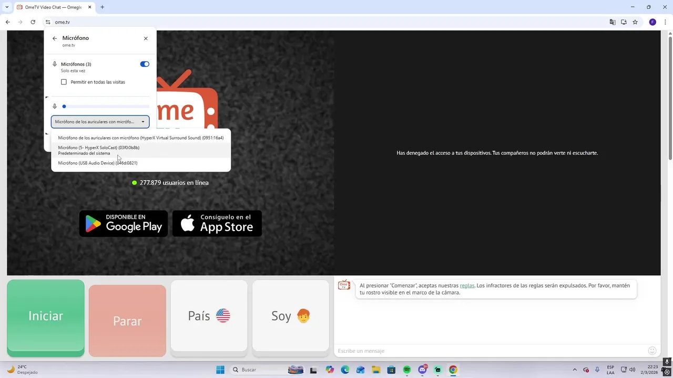The width and height of the screenshot is (673, 378).
Task: Click the microphone level meter bar
Action: pyautogui.click(x=106, y=107)
